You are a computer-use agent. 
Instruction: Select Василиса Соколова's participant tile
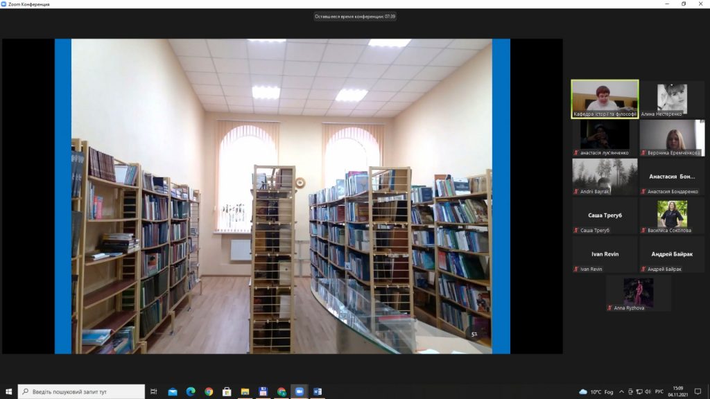672,215
